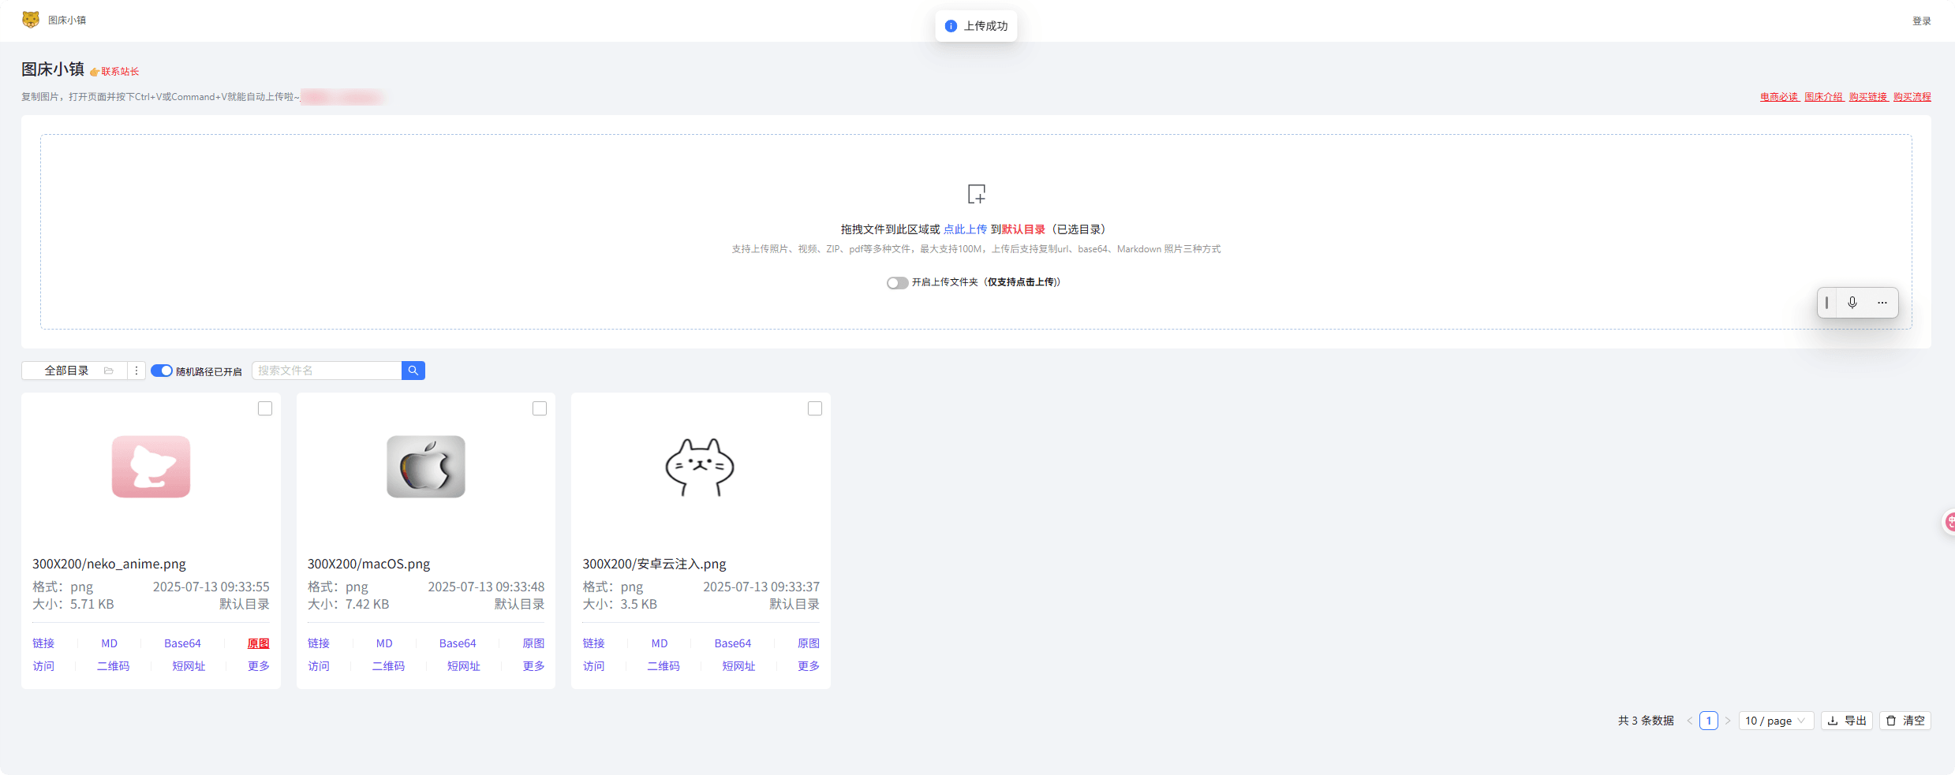Turn off the 随机路径已开启 switch
The height and width of the screenshot is (775, 1955).
(162, 371)
